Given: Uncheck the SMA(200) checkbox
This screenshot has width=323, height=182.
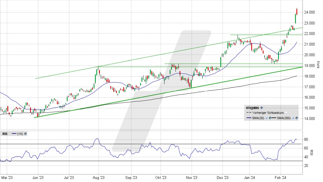Looking at the screenshot, I should pyautogui.click(x=293, y=118).
